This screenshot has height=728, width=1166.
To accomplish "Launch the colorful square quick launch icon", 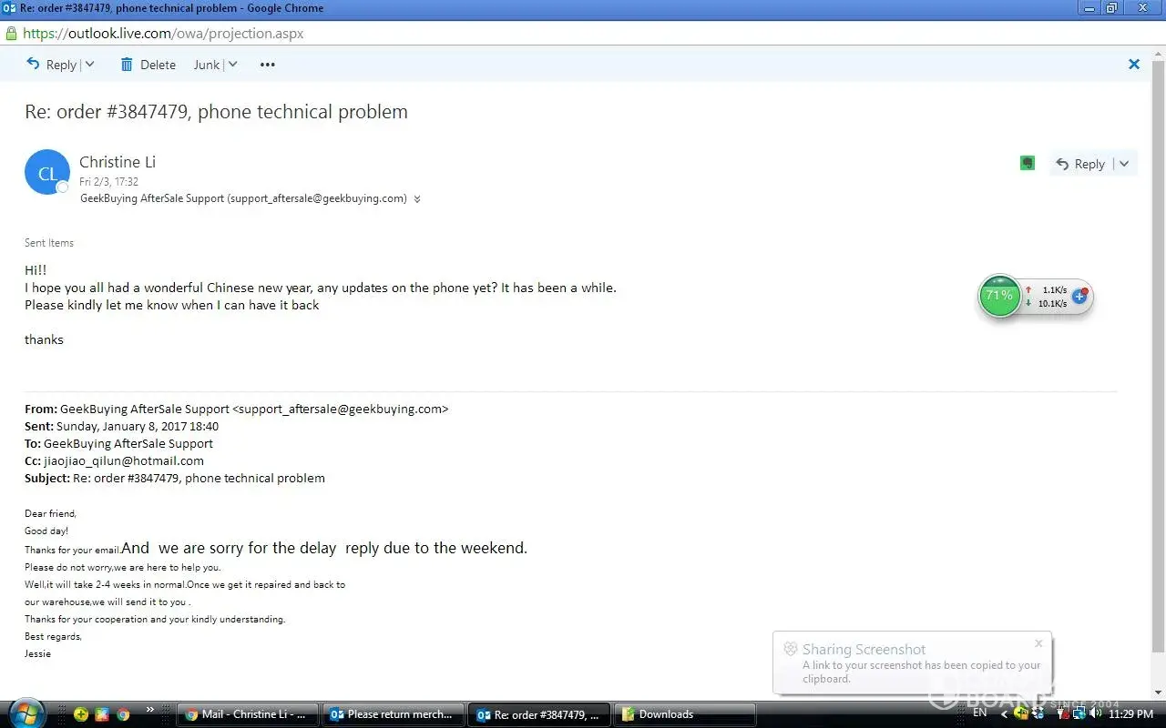I will tap(102, 714).
